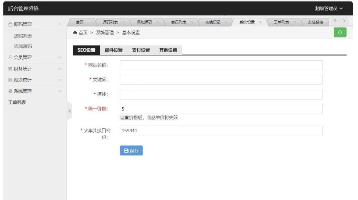358x200 pixels.
Task: Click 首页 breadcrumb link
Action: tap(83, 33)
